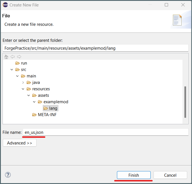
Task: Click the parent folder path field
Action: 96,48
